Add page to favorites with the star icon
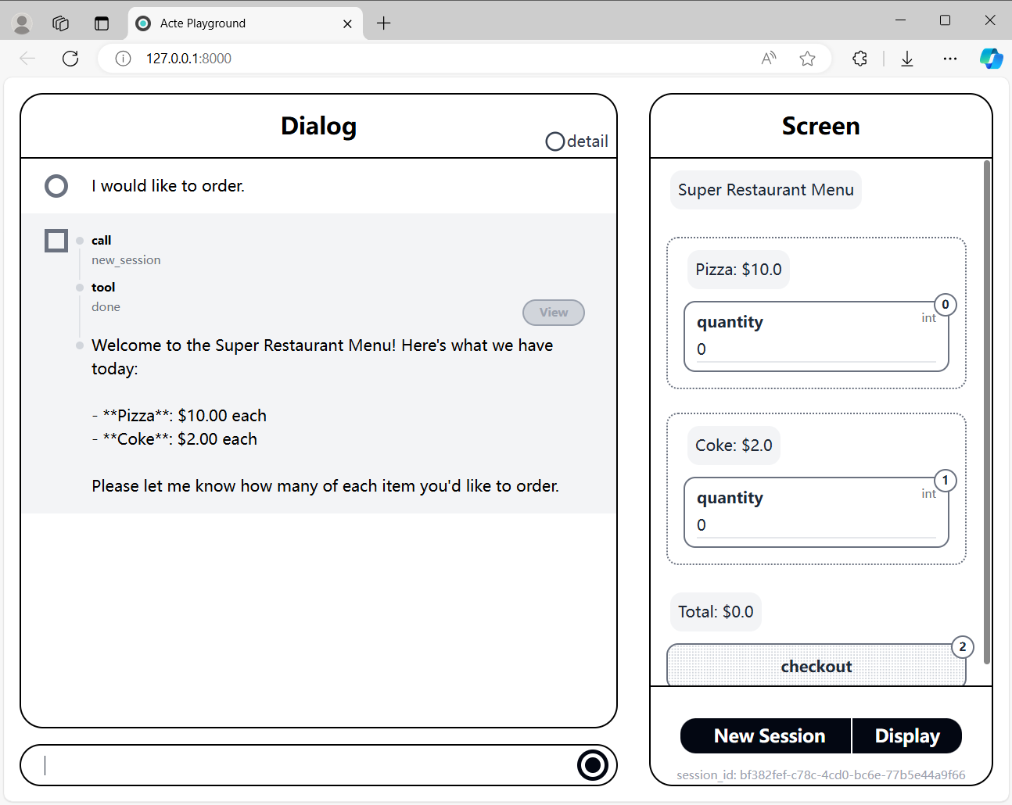This screenshot has width=1012, height=805. (x=807, y=58)
